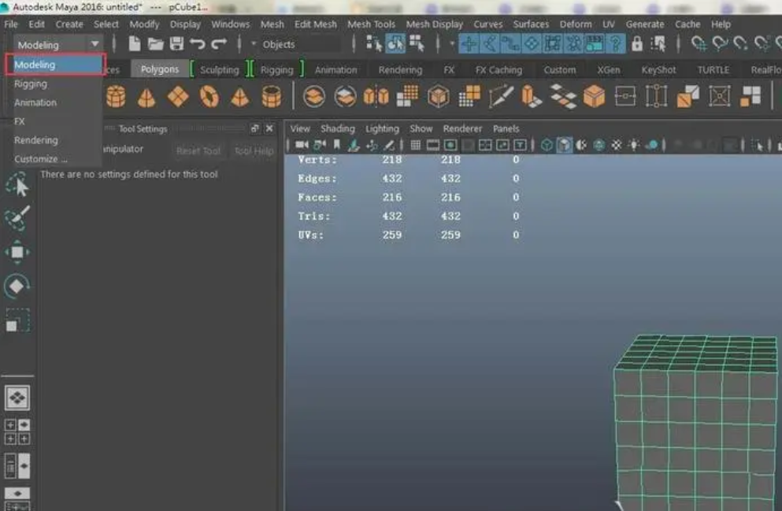The height and width of the screenshot is (511, 782).
Task: Create a new scene with the blank-page icon
Action: click(x=134, y=44)
